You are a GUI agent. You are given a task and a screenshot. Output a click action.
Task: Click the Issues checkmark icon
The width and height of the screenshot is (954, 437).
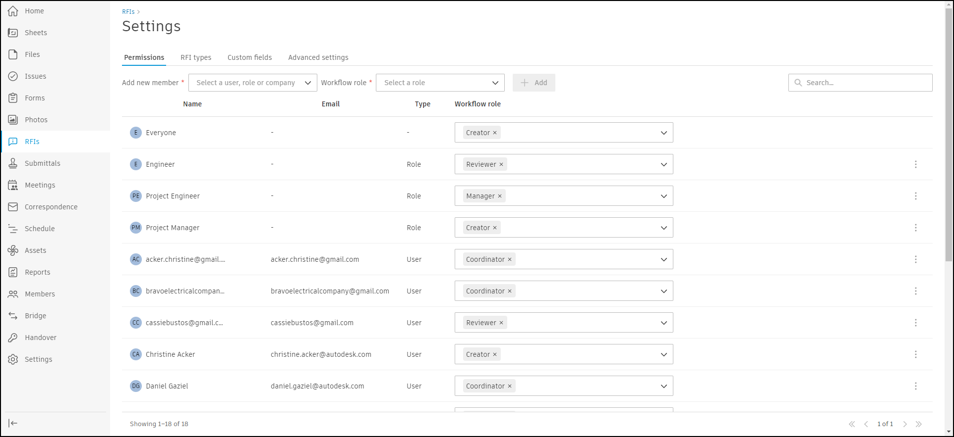click(13, 76)
